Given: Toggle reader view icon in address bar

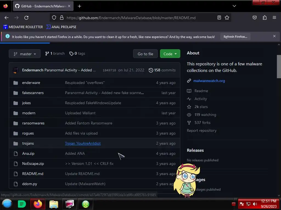Looking at the screenshot, I should (x=219, y=17).
